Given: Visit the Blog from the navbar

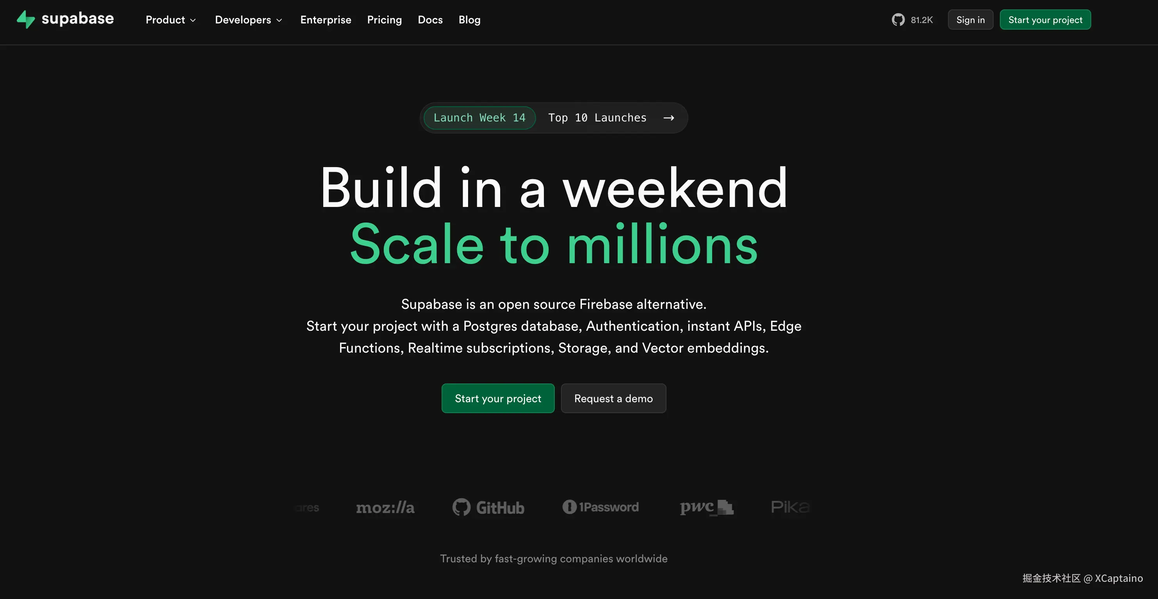Looking at the screenshot, I should (x=469, y=20).
